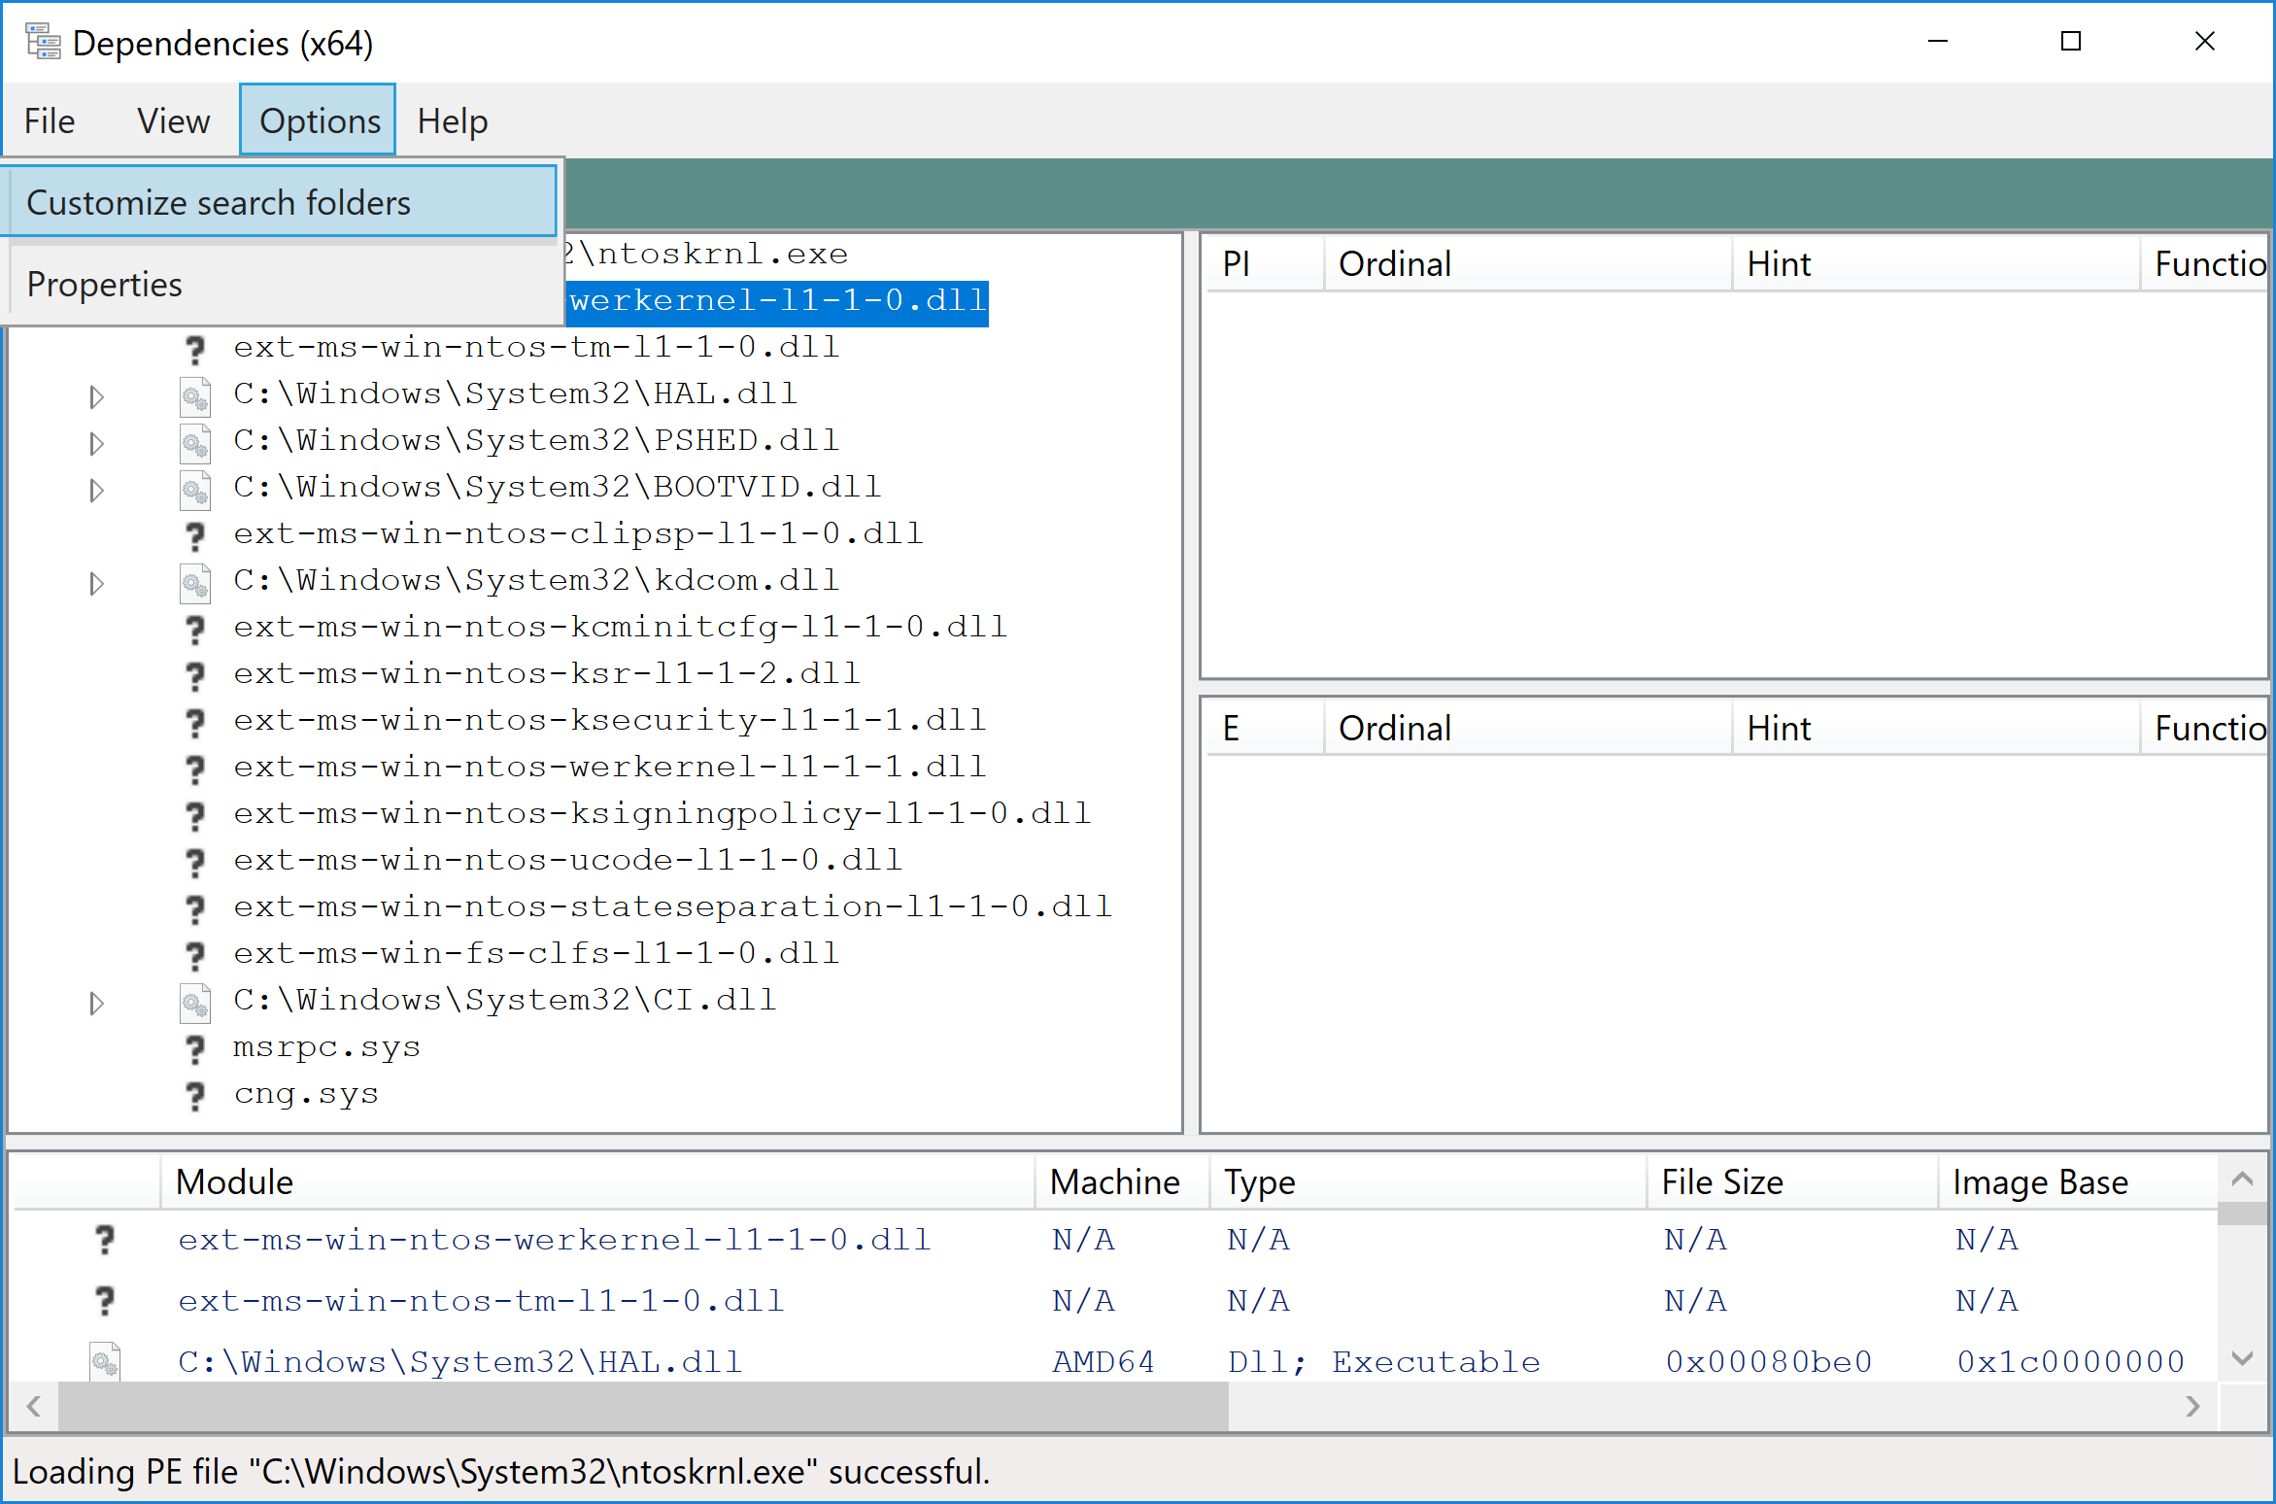The width and height of the screenshot is (2276, 1504).
Task: Sort exports list by Hint column
Action: [1936, 728]
